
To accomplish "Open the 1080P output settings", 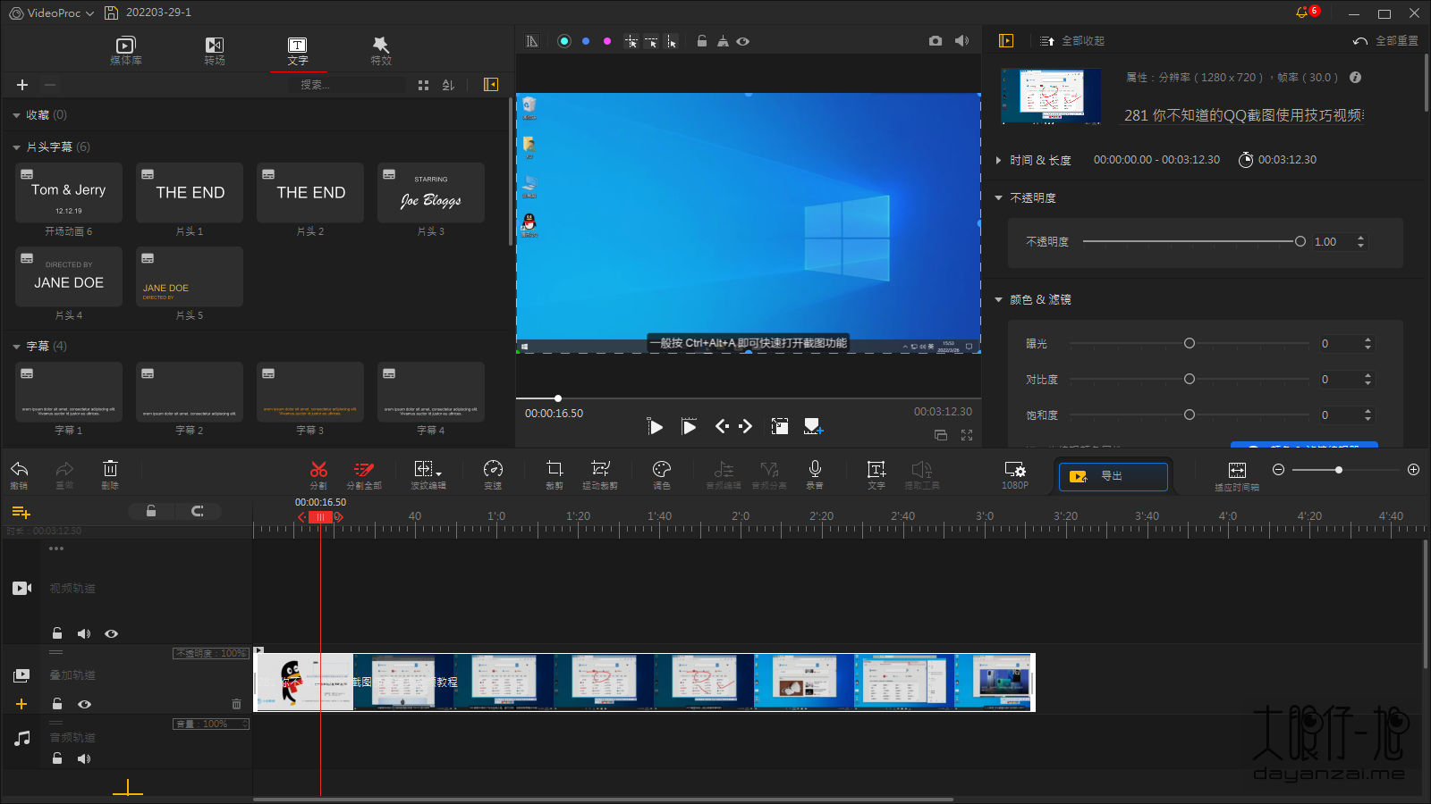I will coord(1015,474).
